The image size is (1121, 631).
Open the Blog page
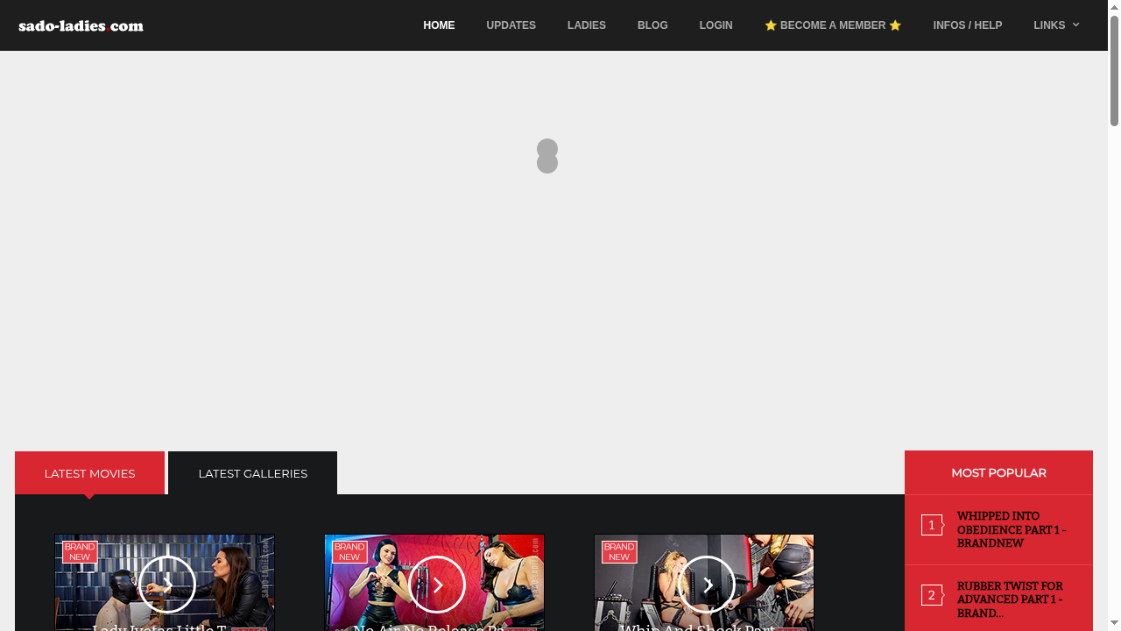click(x=652, y=25)
